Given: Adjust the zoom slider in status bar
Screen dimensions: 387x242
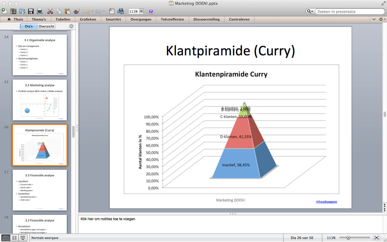Looking at the screenshot, I should click(348, 238).
